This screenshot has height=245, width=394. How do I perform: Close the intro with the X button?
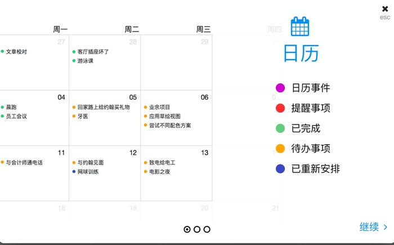(385, 8)
